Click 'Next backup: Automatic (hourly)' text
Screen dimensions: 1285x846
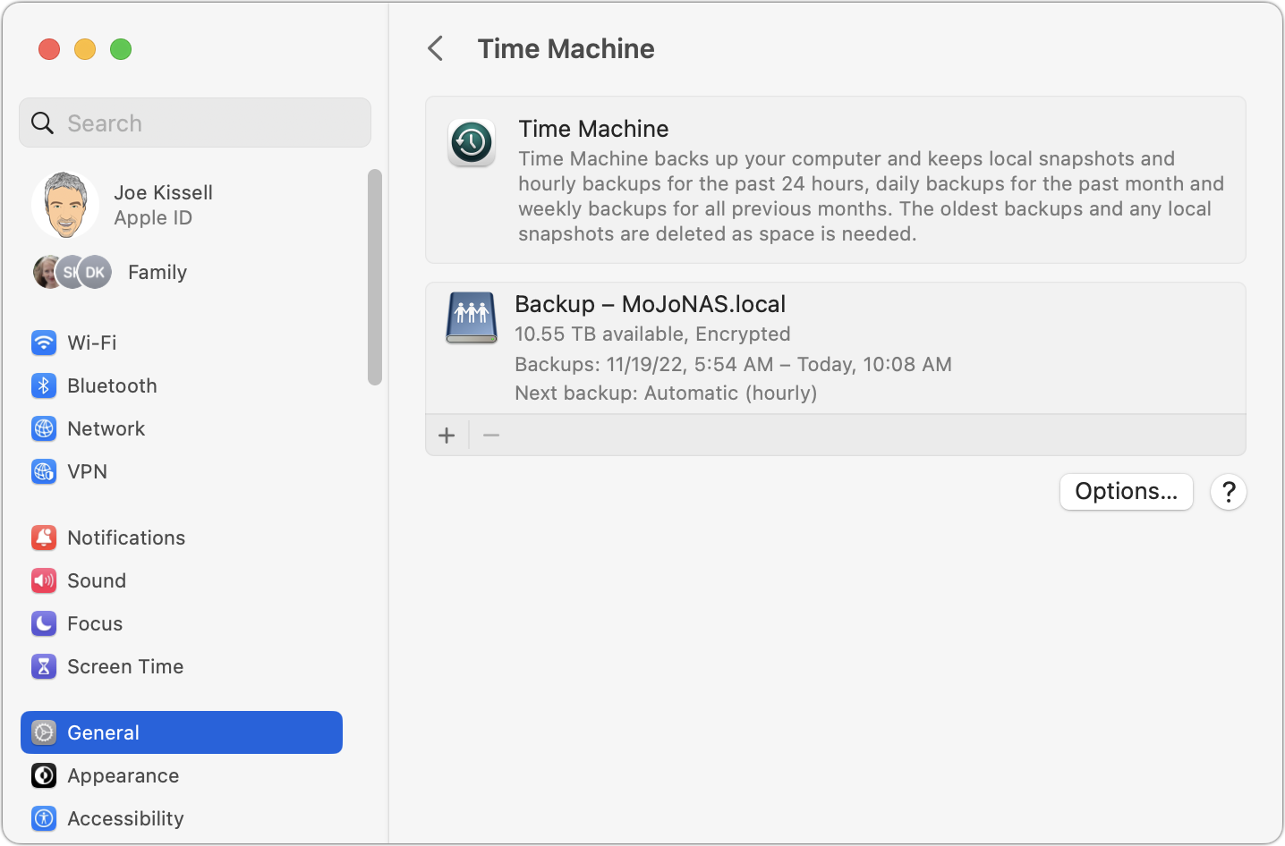[667, 393]
